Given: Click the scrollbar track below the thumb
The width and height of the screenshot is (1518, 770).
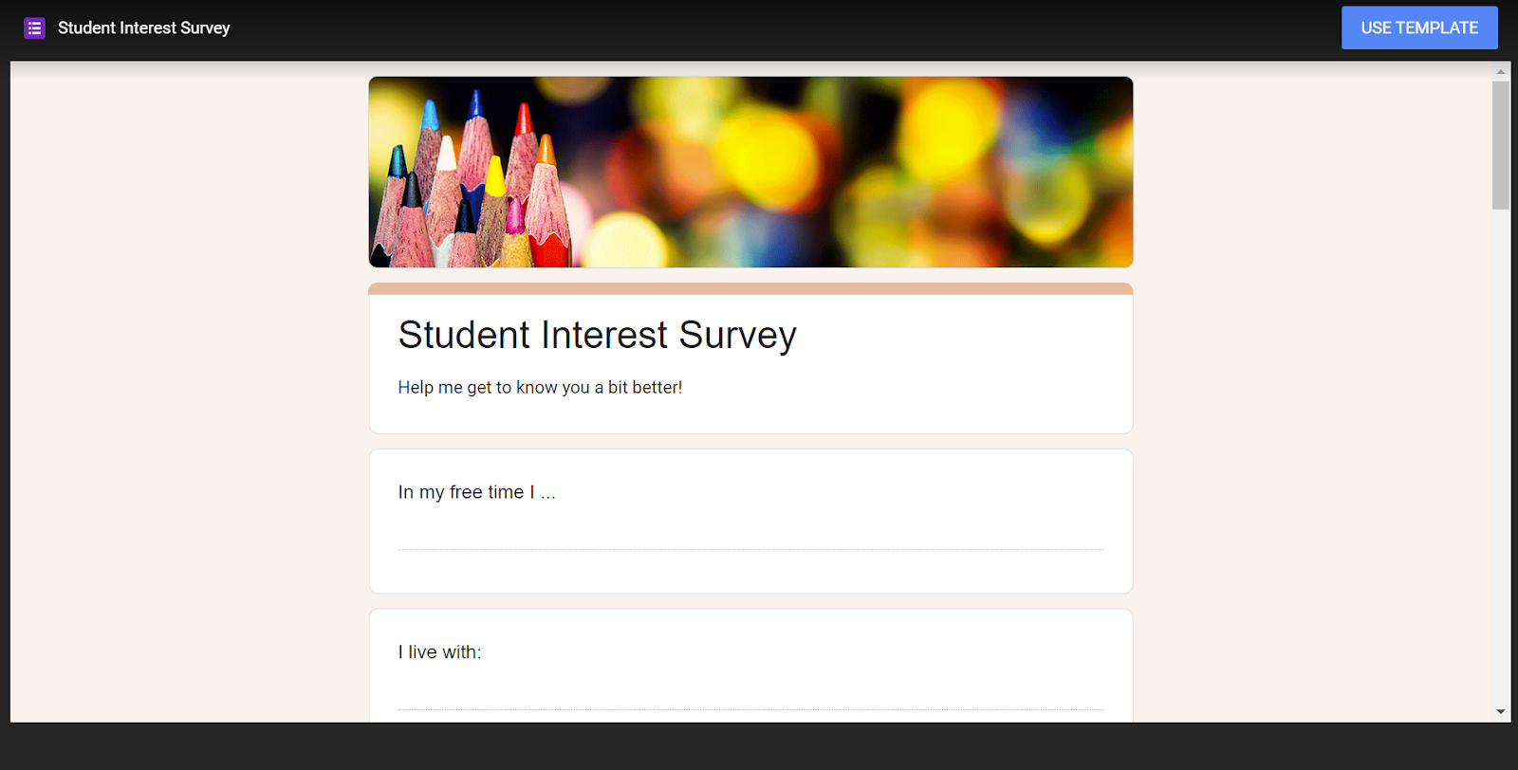Looking at the screenshot, I should click(1500, 455).
